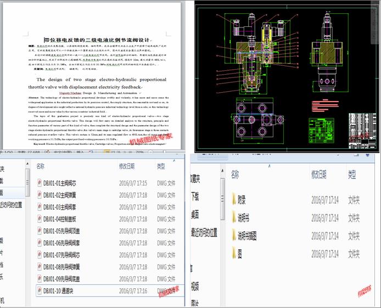
Task: Click scroll-up arrow in folder window sidebar
Action: click(222, 171)
